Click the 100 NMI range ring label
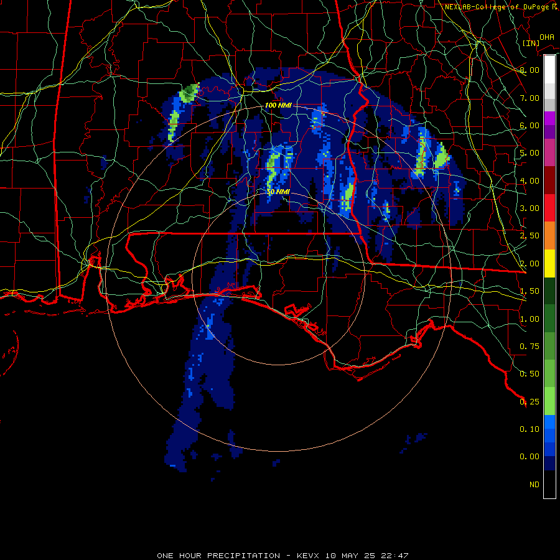The image size is (560, 560). [x=278, y=105]
